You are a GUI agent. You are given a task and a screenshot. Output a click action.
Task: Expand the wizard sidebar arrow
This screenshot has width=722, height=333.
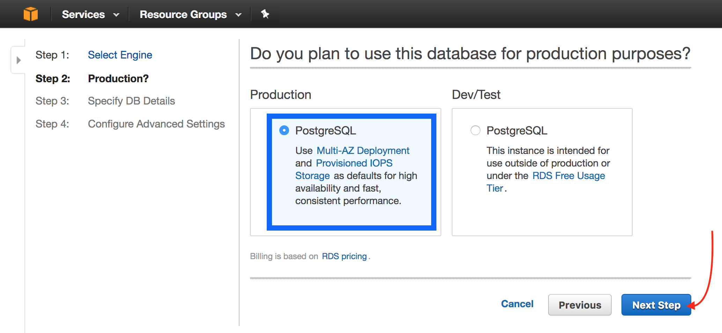point(19,60)
